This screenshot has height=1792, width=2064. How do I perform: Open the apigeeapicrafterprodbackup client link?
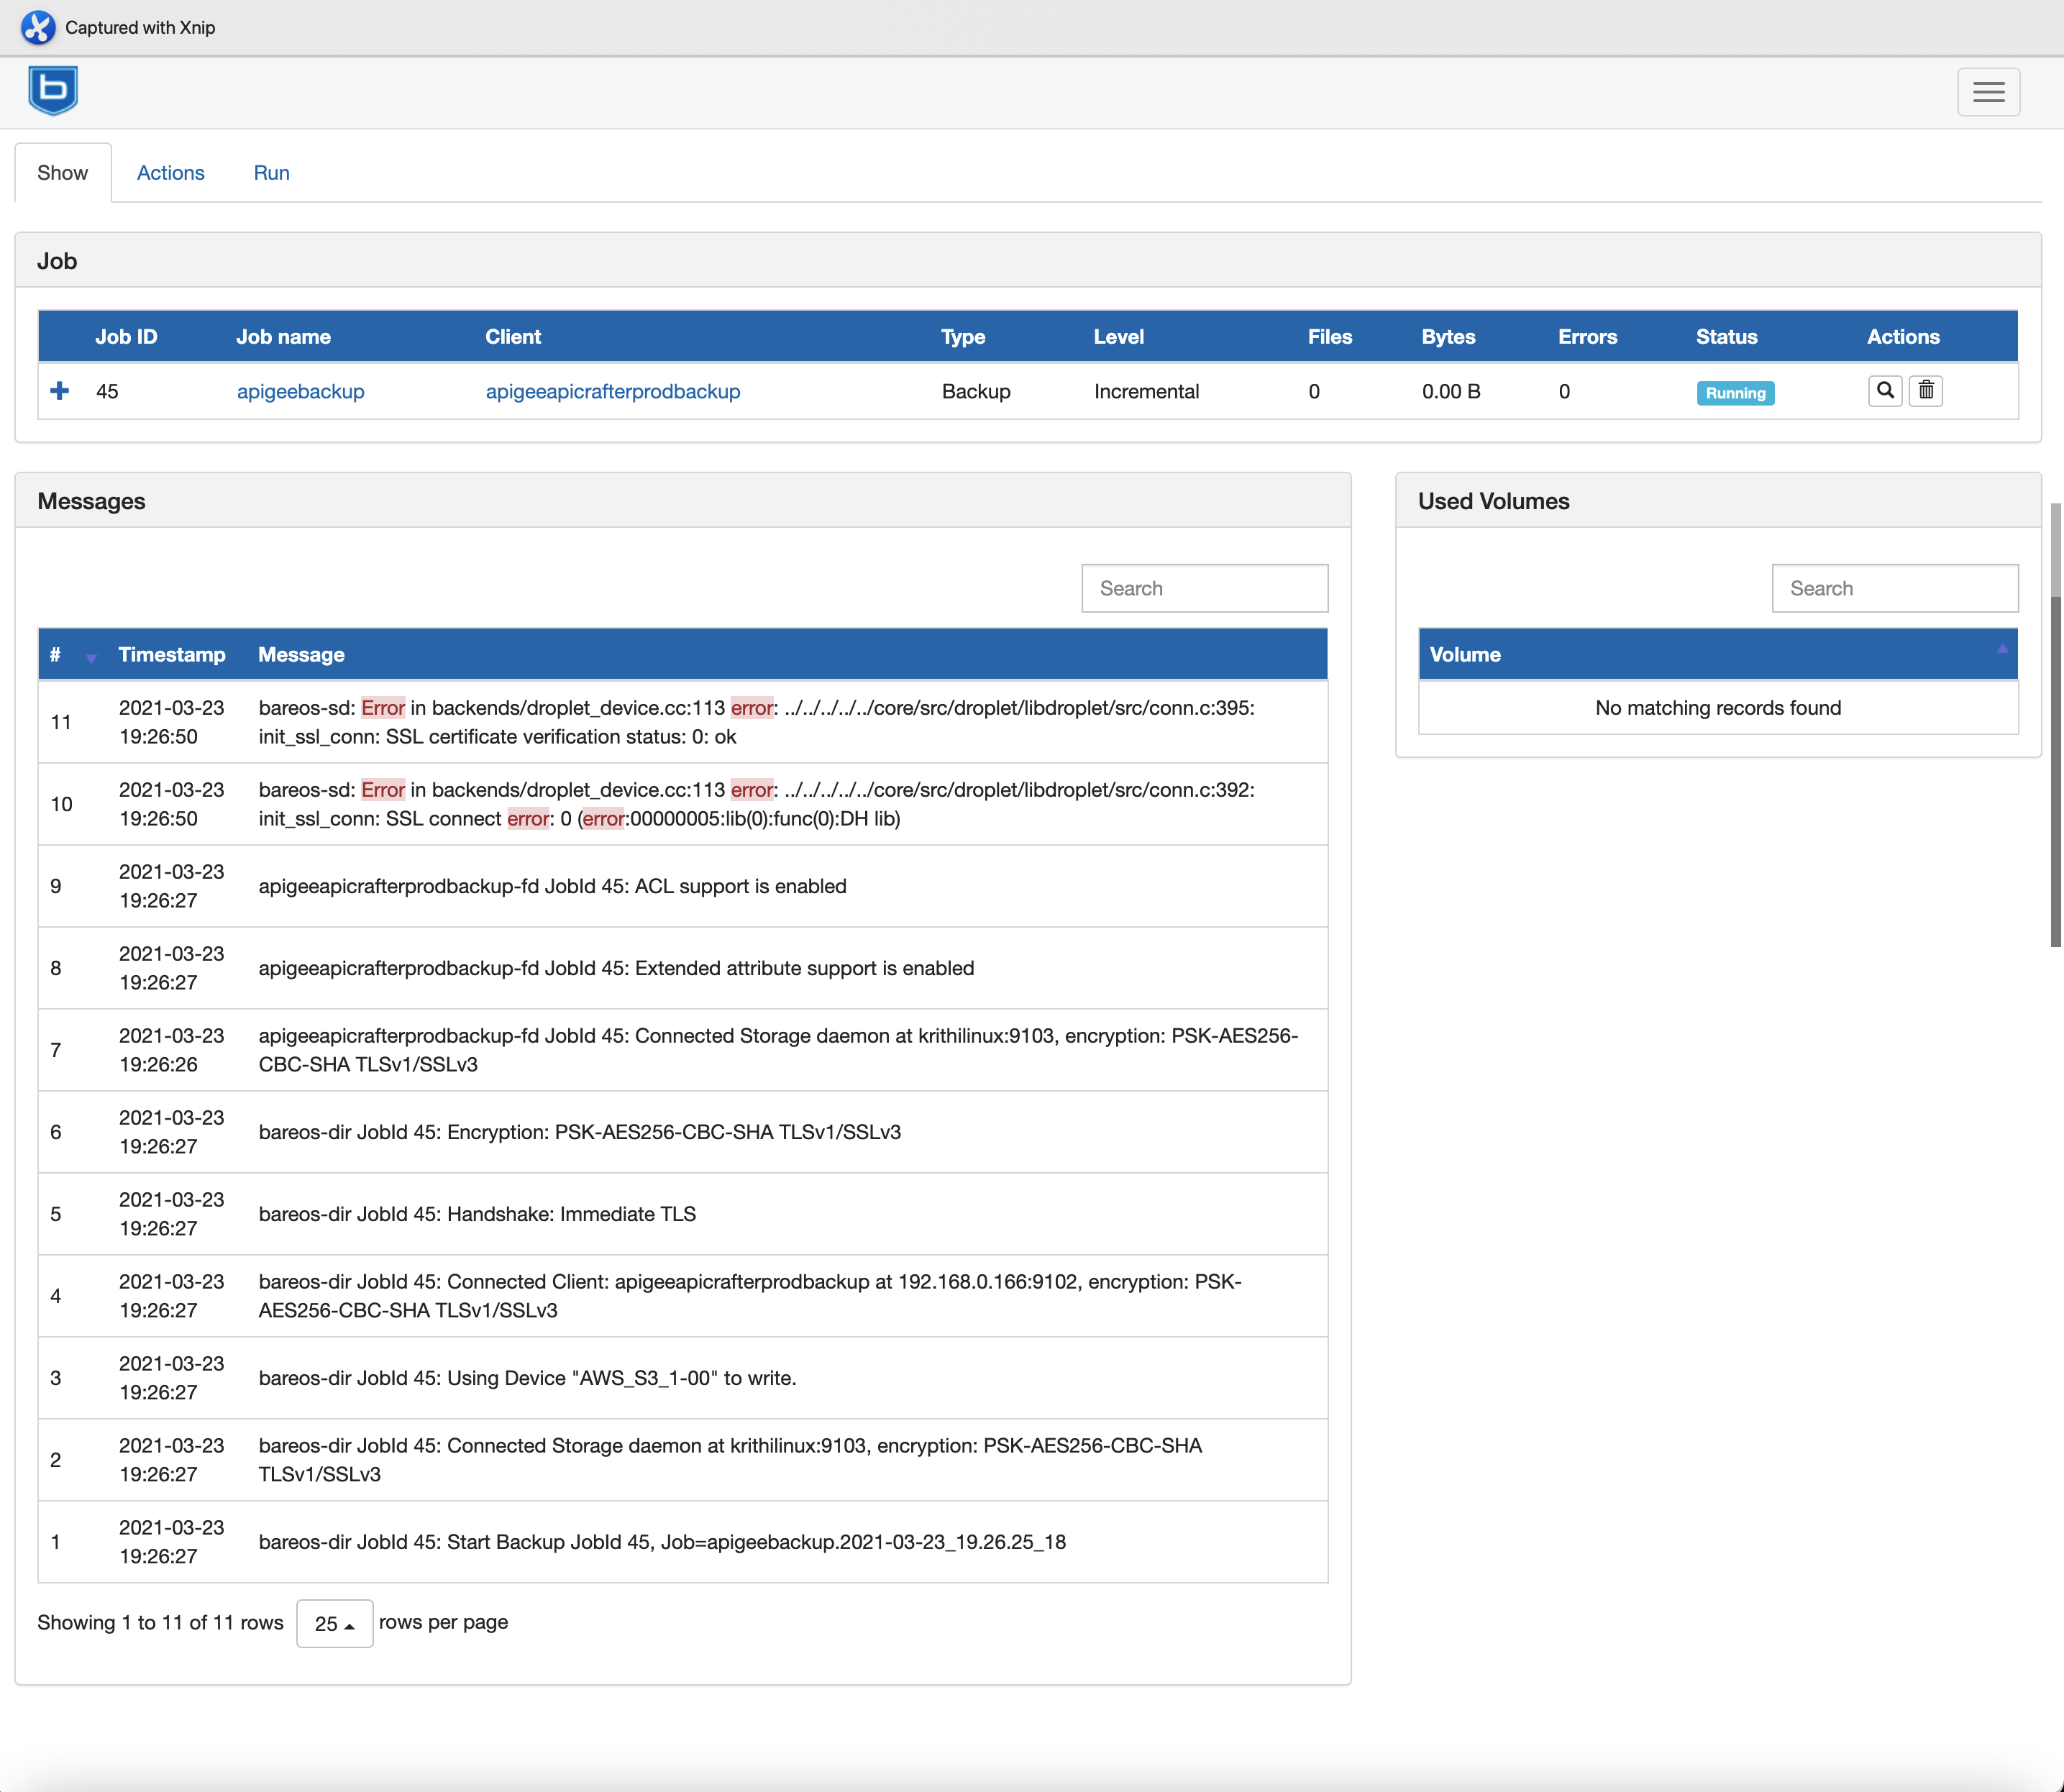click(x=612, y=392)
